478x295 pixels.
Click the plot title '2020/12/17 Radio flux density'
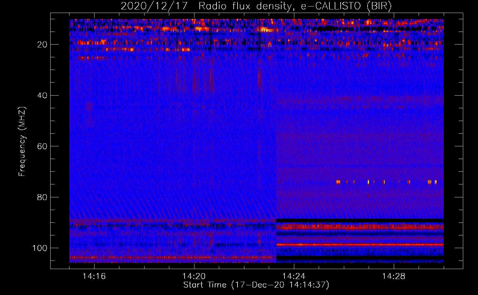[256, 6]
